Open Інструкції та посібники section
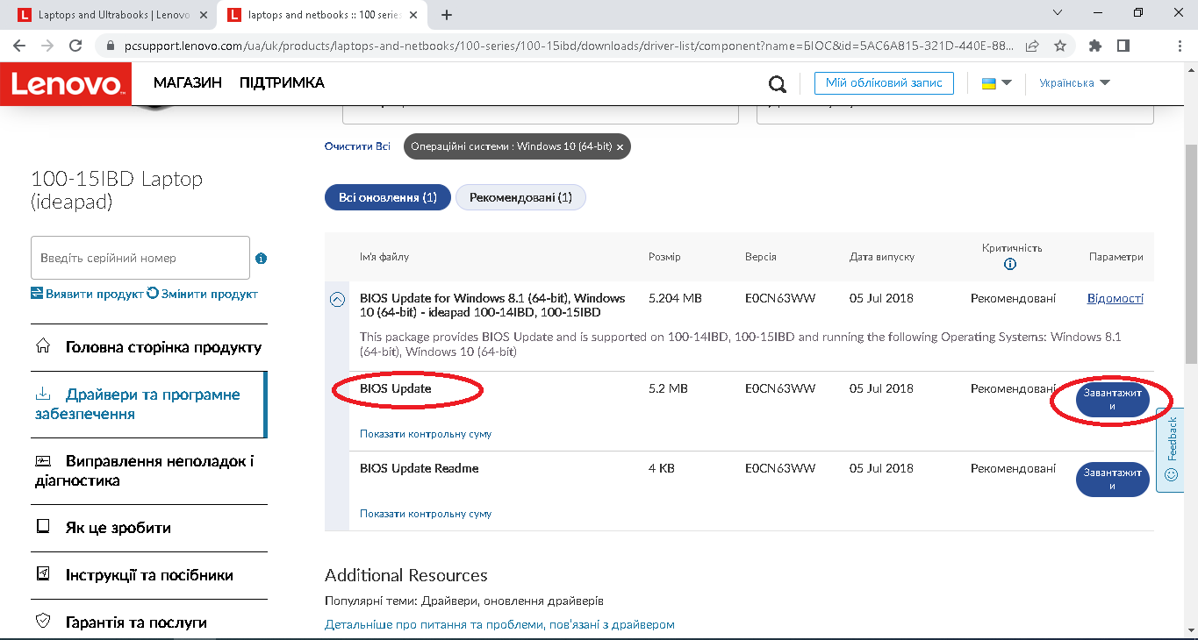 click(x=148, y=575)
